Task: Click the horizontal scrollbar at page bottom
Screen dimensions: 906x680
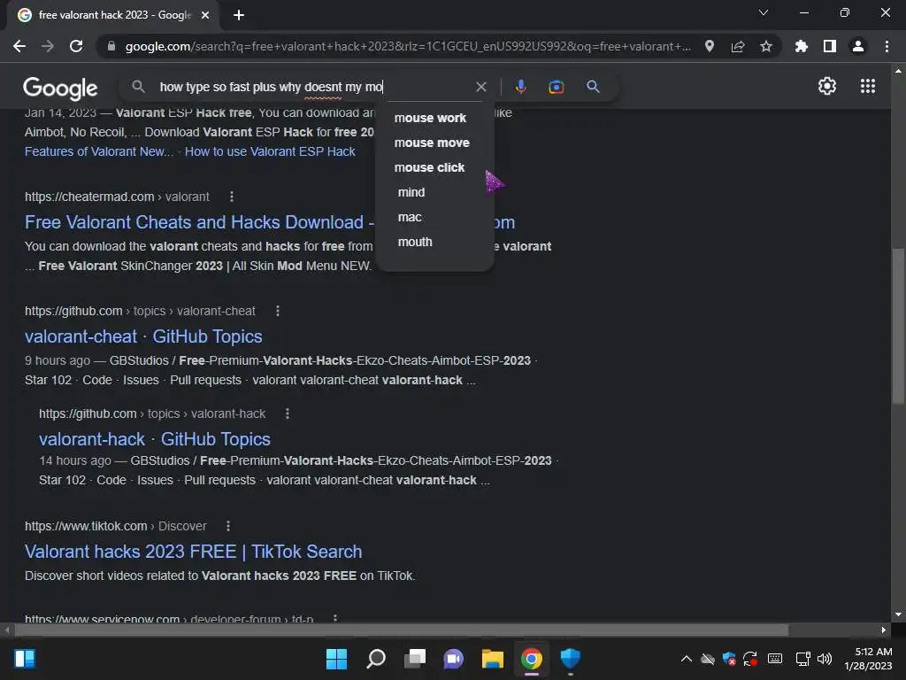Action: [402, 630]
